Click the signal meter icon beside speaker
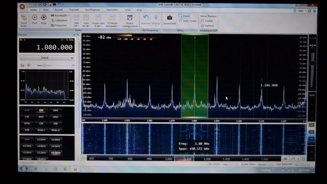The height and width of the screenshot is (184, 327). (x=22, y=65)
